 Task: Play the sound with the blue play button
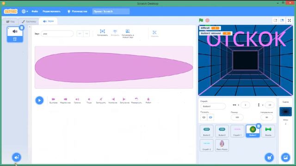point(39,101)
